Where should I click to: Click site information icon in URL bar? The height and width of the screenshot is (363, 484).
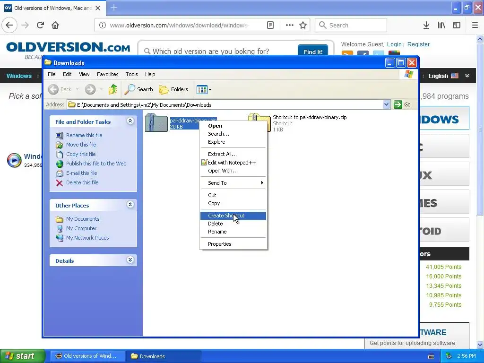pyautogui.click(x=102, y=25)
